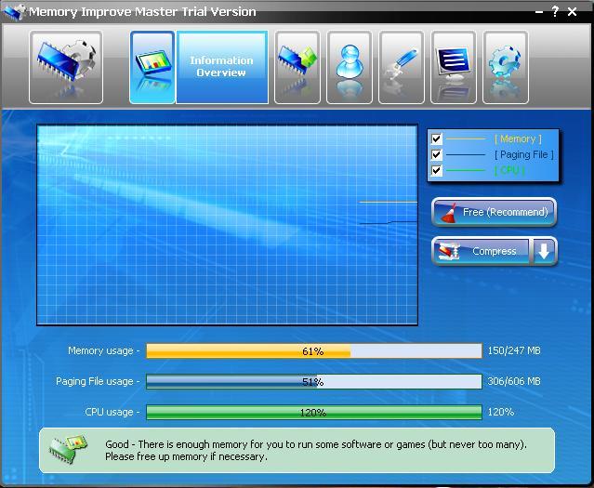
Task: Select the Information Overview chart icon
Action: (152, 68)
